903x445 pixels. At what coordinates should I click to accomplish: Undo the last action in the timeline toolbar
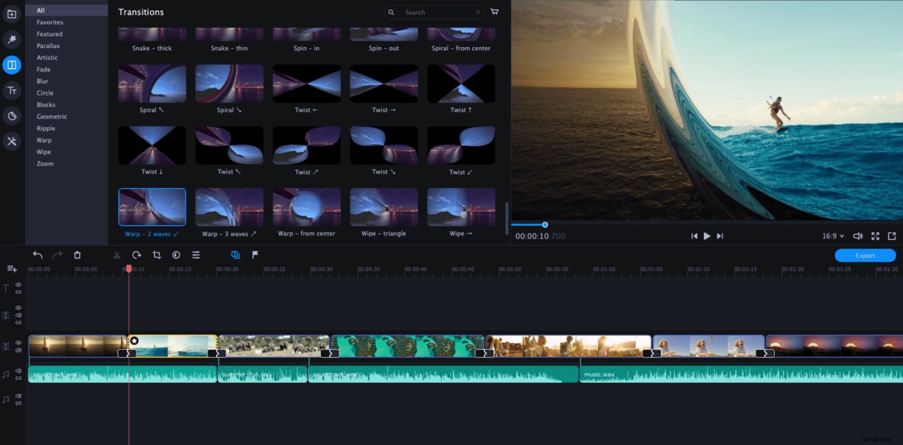(x=38, y=255)
